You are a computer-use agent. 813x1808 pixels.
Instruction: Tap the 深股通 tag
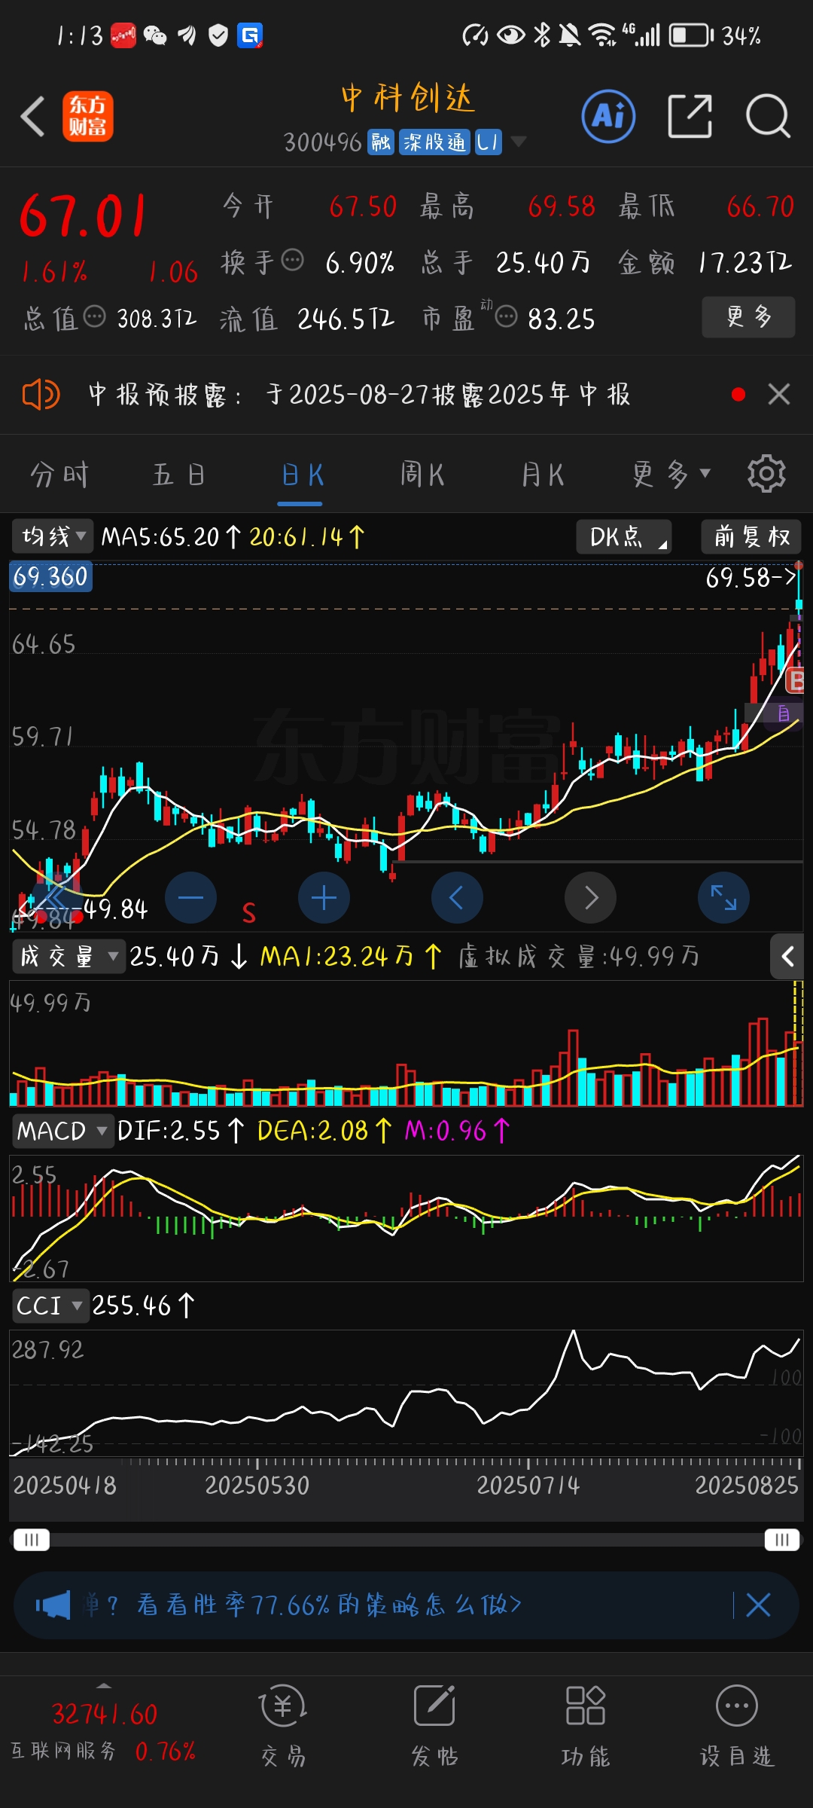(434, 142)
